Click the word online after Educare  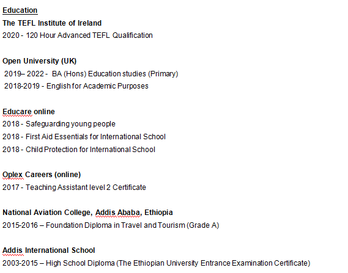pos(44,112)
